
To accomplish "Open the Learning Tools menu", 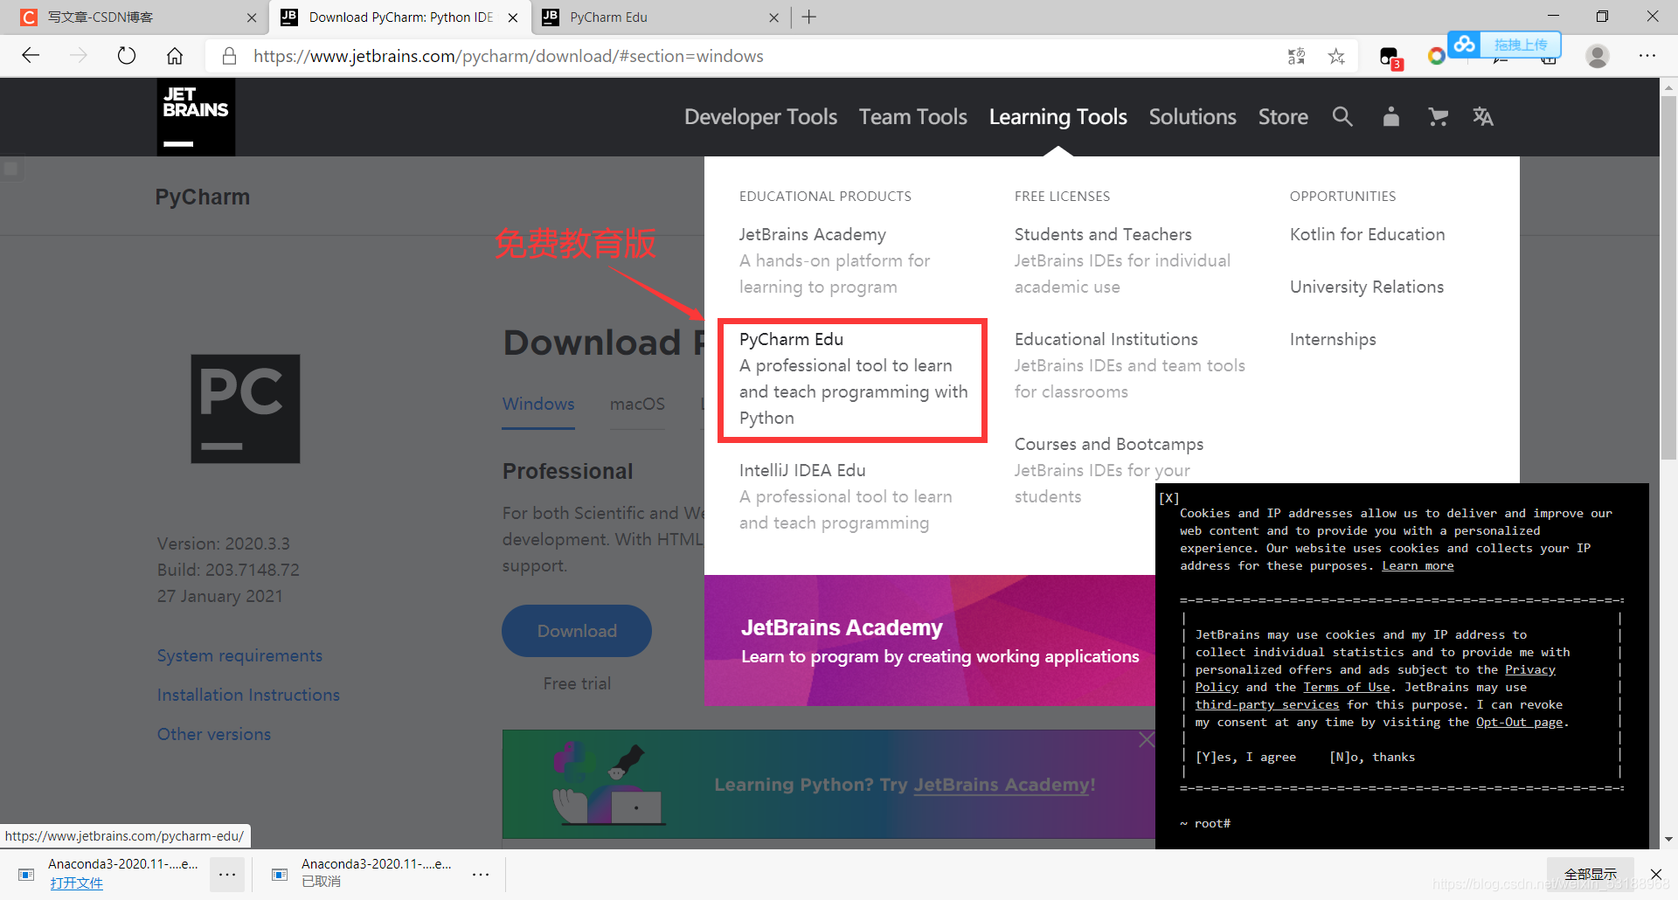I will tap(1057, 117).
